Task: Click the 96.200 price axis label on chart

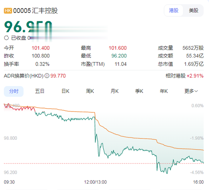Action: (x=10, y=172)
